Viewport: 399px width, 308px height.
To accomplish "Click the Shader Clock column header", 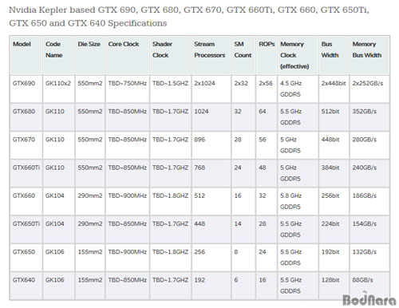I will click(162, 49).
